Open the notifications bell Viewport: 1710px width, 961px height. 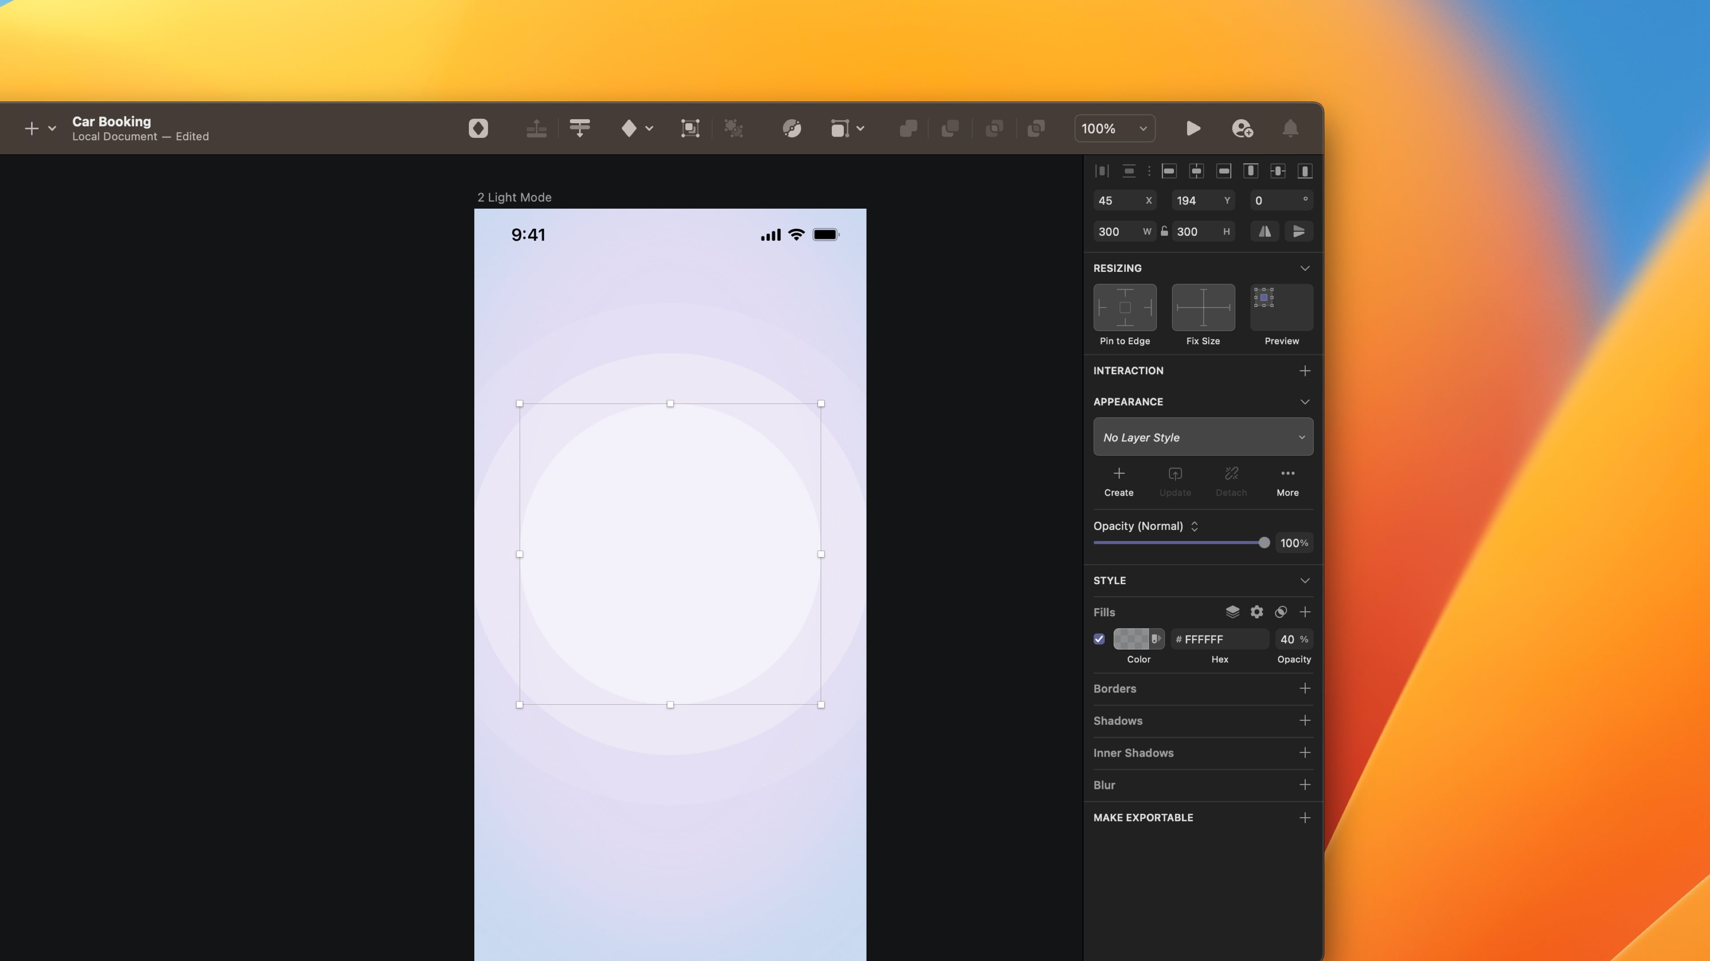(x=1290, y=128)
